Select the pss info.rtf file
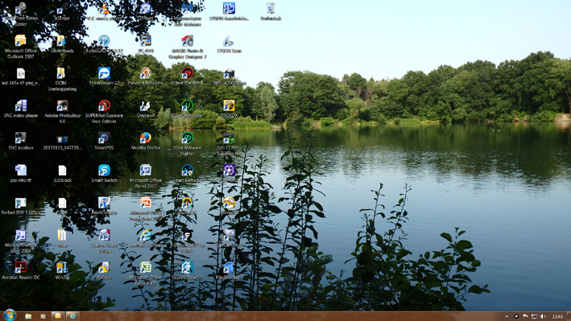The image size is (571, 321). (x=21, y=174)
